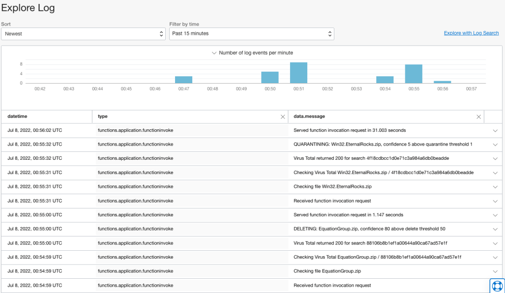
Task: Collapse the log events per minute chart
Action: pyautogui.click(x=214, y=53)
